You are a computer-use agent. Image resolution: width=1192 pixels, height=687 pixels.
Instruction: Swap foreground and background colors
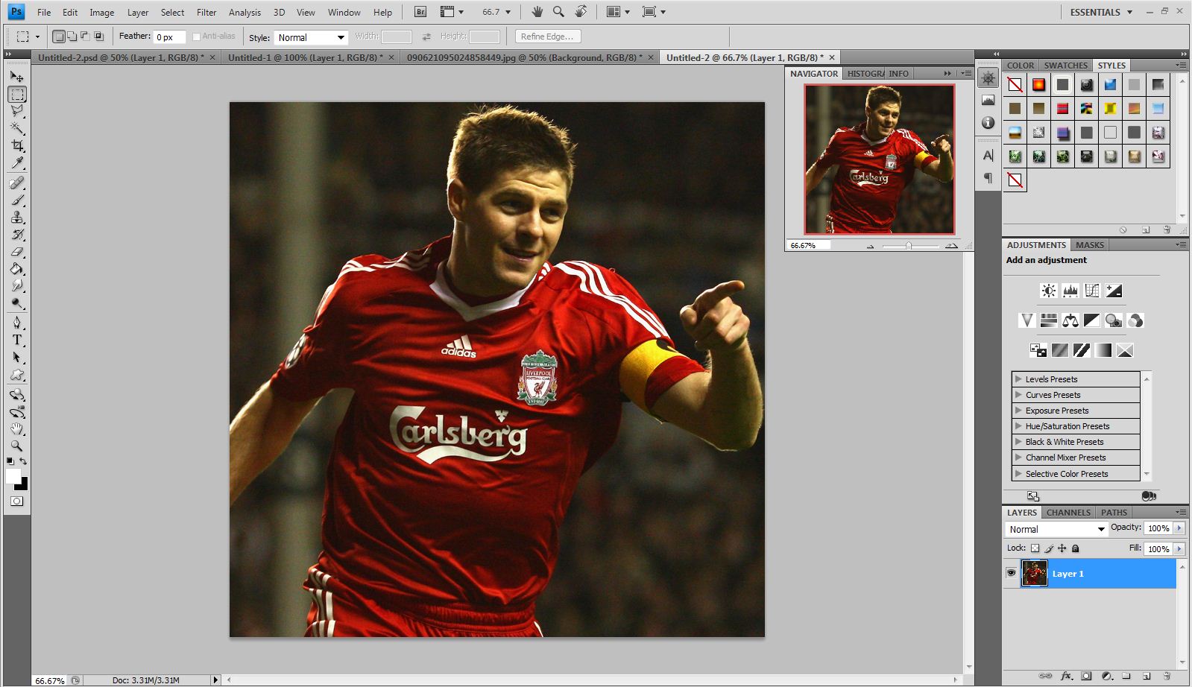24,462
